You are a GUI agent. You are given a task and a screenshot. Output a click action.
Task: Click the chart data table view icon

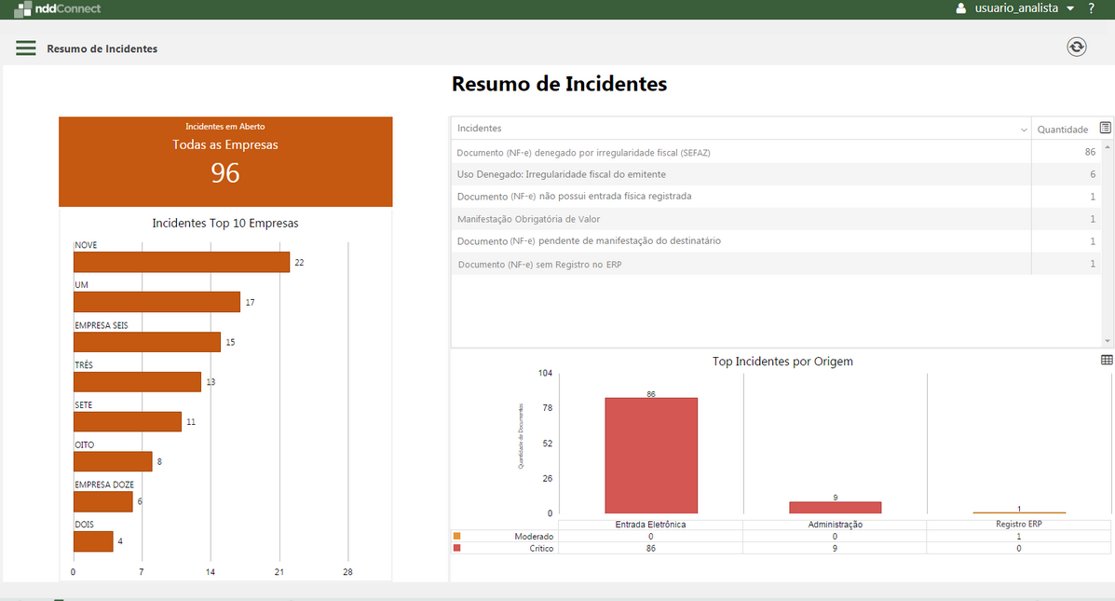coord(1107,360)
